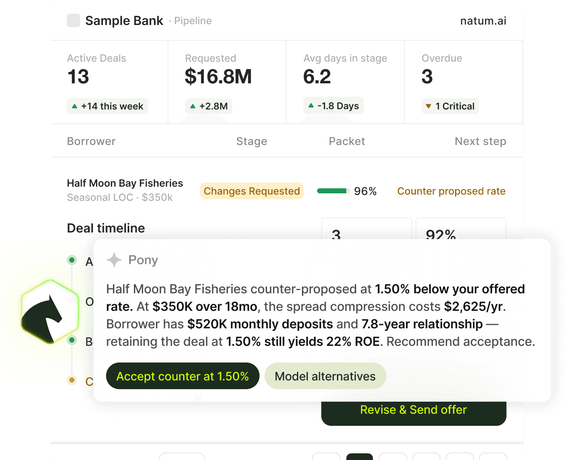Click the orange down triangle beside 1 Critical
Image resolution: width=571 pixels, height=460 pixels.
[x=428, y=106]
